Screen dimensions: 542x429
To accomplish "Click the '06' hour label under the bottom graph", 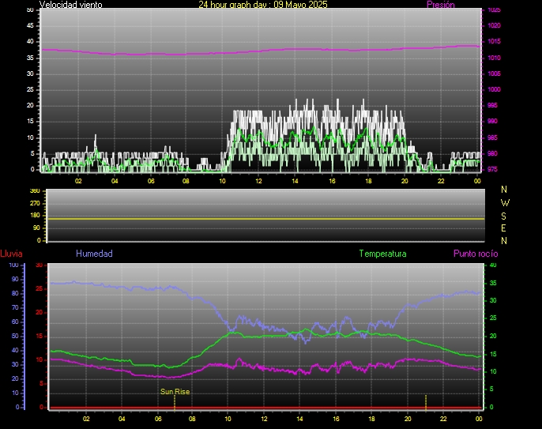I will coord(158,419).
